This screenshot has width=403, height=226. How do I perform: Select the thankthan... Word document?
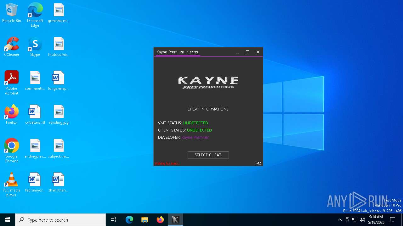(59, 183)
